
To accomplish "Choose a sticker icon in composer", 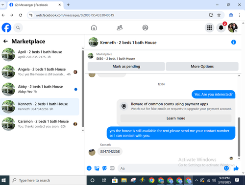I will [104, 168].
